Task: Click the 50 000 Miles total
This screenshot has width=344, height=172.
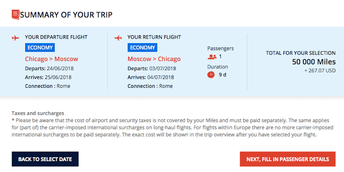Action: 314,62
